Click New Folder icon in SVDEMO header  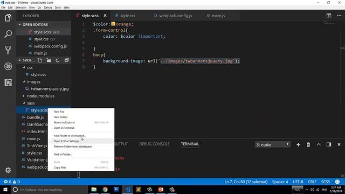(x=49, y=60)
